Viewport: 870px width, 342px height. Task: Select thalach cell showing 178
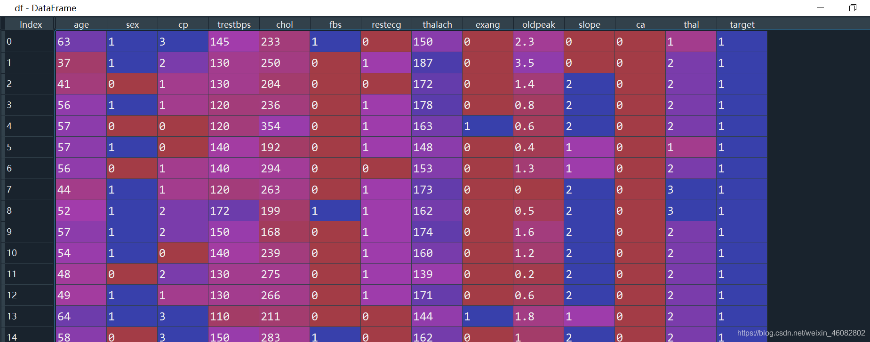point(437,105)
